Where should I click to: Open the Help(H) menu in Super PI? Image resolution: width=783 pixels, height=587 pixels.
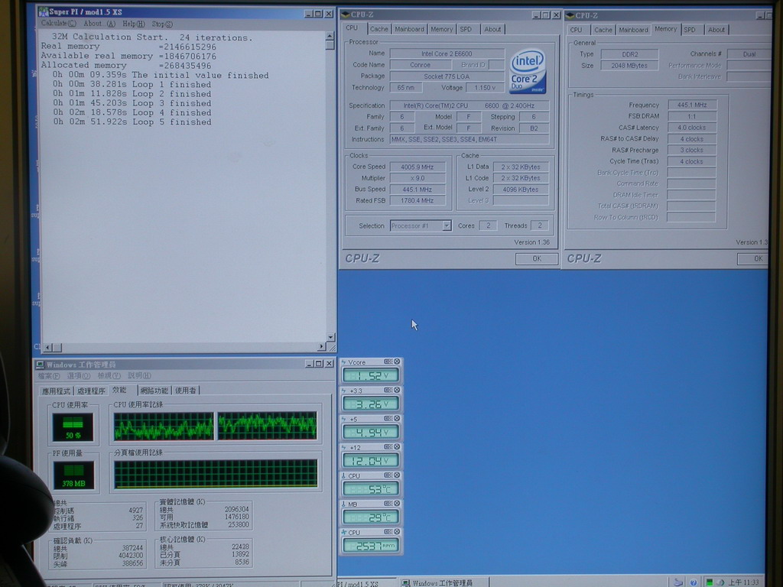tap(133, 24)
